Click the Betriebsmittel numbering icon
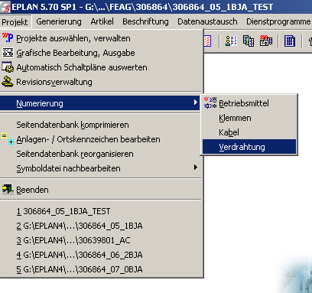Image resolution: width=312 pixels, height=293 pixels. point(210,103)
